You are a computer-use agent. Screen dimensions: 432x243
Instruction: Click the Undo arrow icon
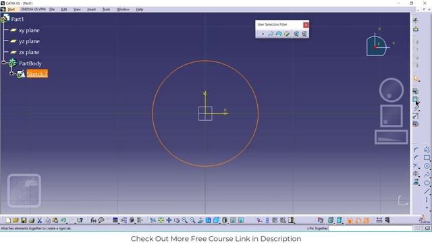coord(63,220)
